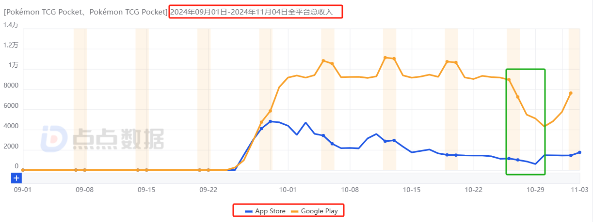Image resolution: width=593 pixels, height=222 pixels.
Task: Click the highest Google Play peak point
Action: click(385, 58)
